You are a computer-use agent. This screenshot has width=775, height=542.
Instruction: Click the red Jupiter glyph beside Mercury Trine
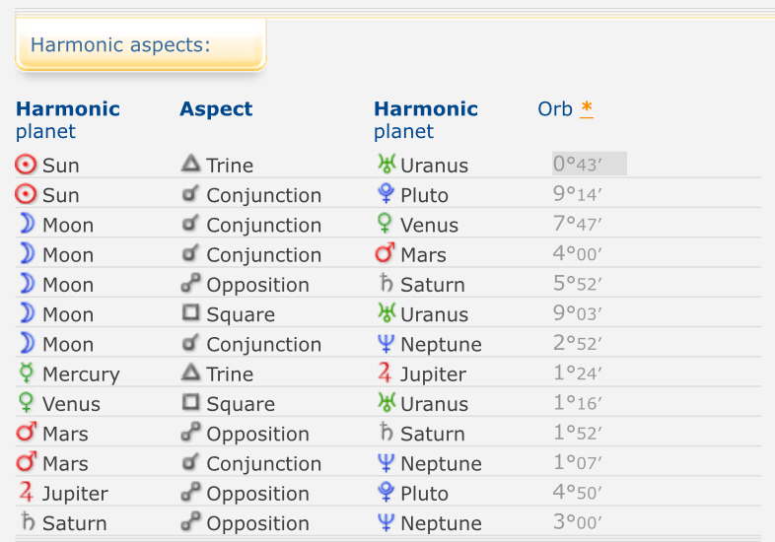(x=386, y=373)
